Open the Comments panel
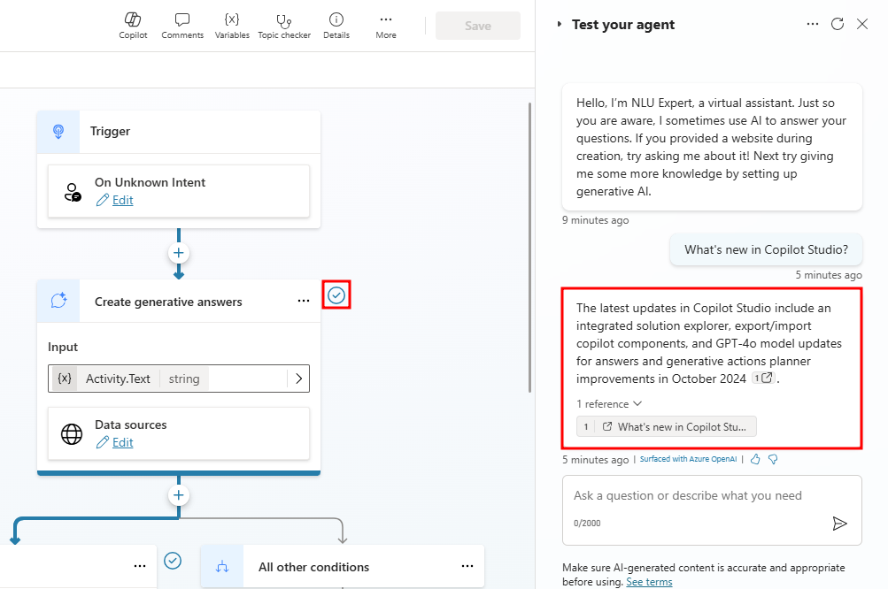This screenshot has width=888, height=589. [181, 25]
